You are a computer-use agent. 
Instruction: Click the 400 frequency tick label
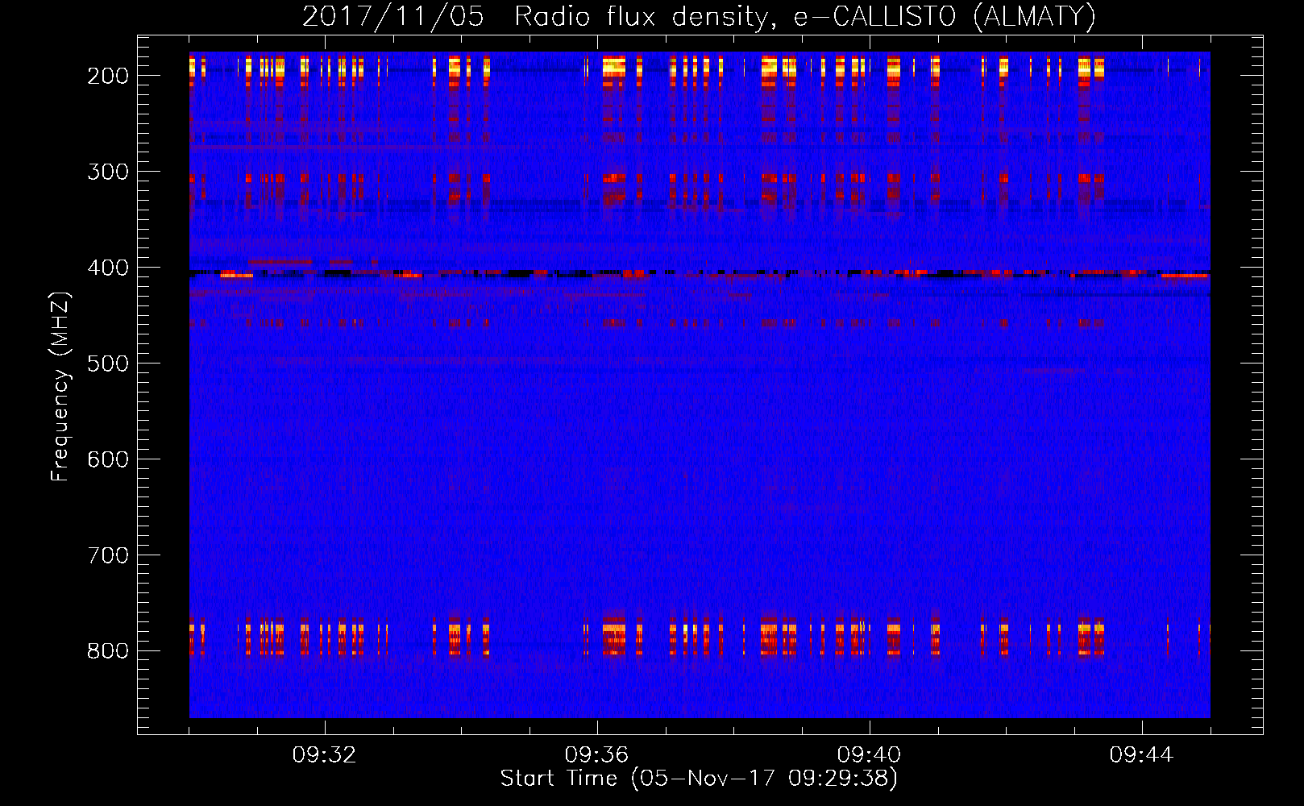click(x=108, y=268)
